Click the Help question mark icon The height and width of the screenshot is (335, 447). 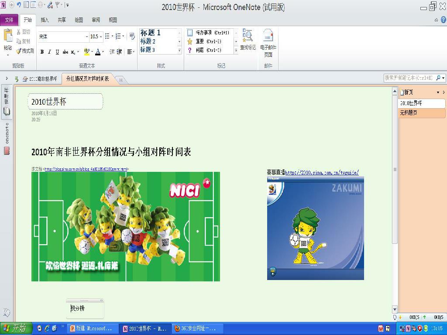(444, 20)
